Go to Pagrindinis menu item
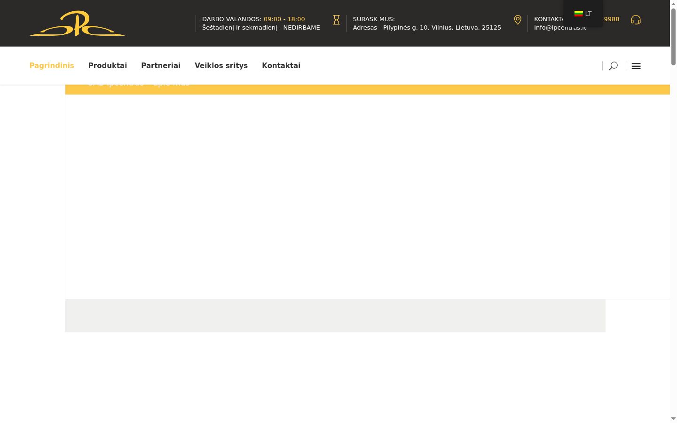 coord(52,65)
